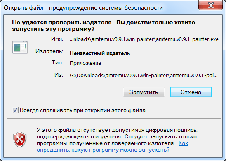Viewport: 226px width, 161px height.
Task: Click the G:\Downloads source path text
Action: click(x=144, y=75)
